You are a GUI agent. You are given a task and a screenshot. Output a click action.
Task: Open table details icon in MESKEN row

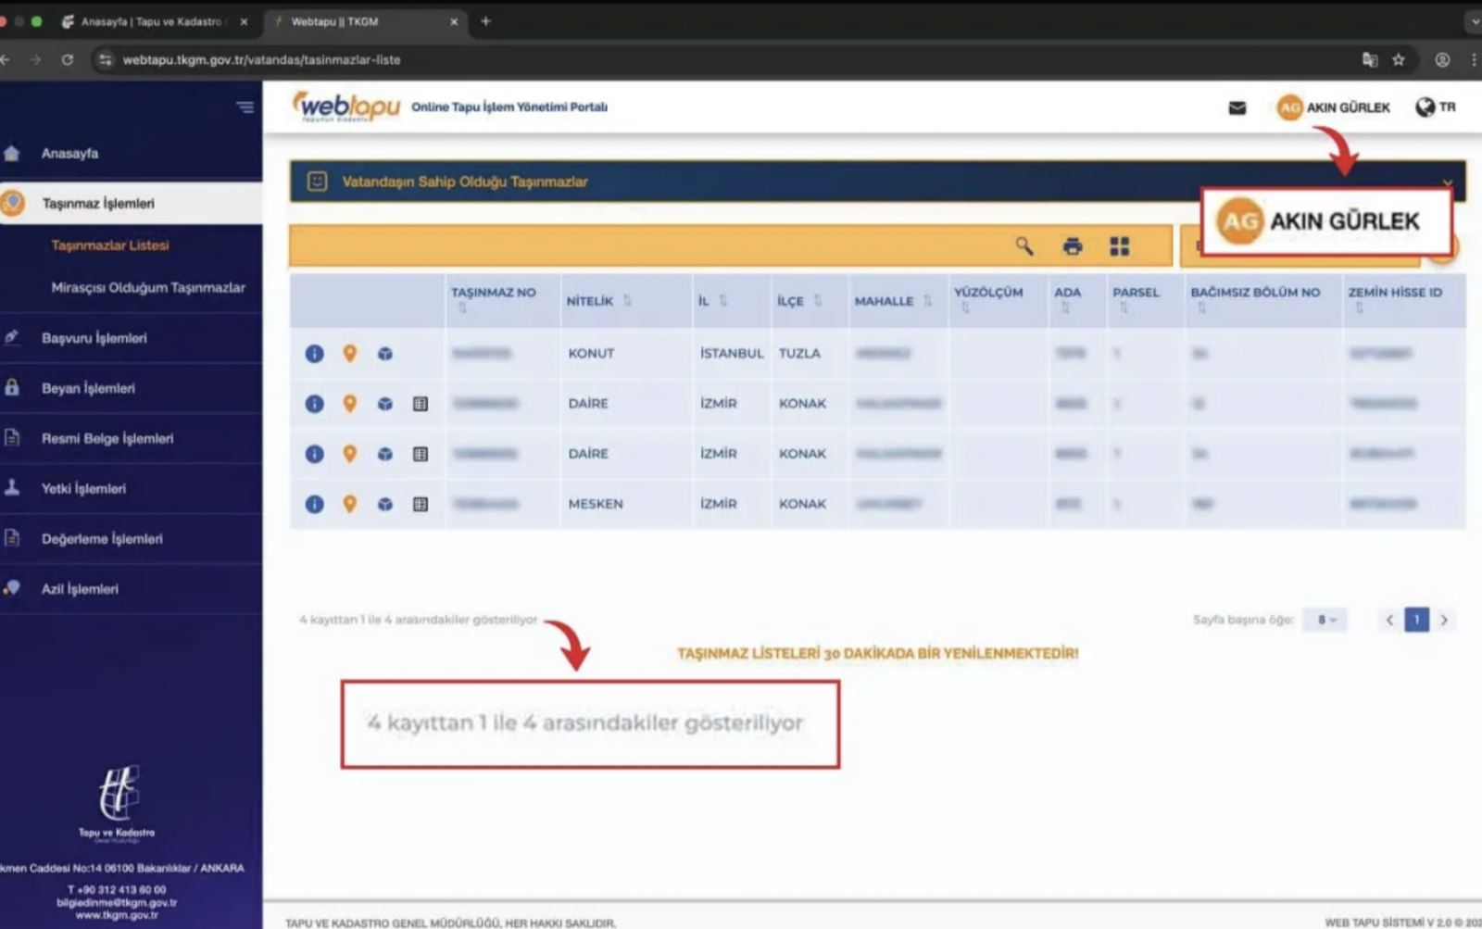421,504
